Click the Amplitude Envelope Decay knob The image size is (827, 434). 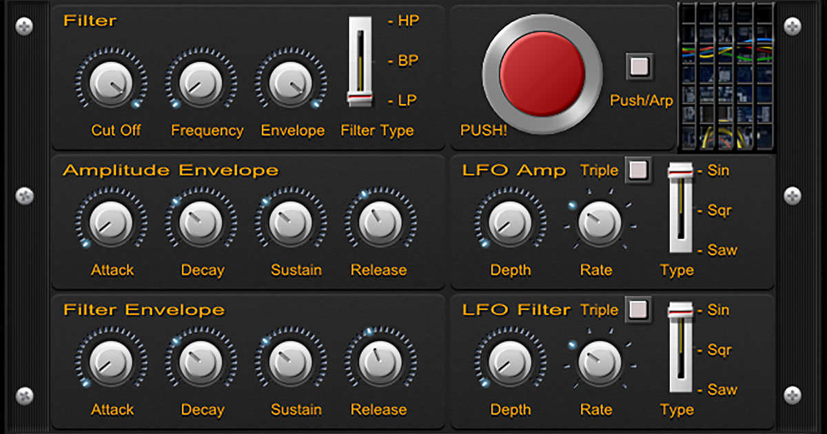[x=201, y=223]
